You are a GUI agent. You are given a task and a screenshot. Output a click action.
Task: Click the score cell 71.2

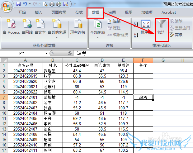pos(77,103)
